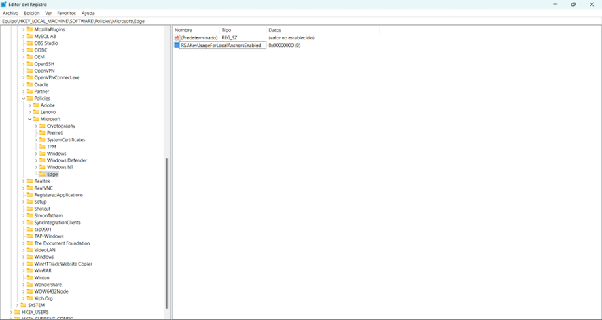
Task: Select the OEM folder icon
Action: pos(30,57)
